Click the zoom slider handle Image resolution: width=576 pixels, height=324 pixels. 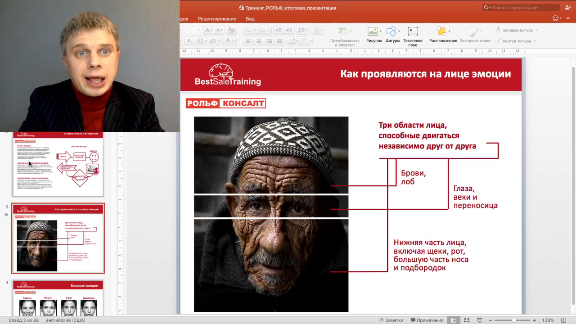click(x=514, y=320)
